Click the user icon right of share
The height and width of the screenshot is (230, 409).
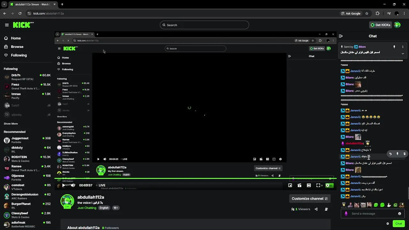click(326, 209)
